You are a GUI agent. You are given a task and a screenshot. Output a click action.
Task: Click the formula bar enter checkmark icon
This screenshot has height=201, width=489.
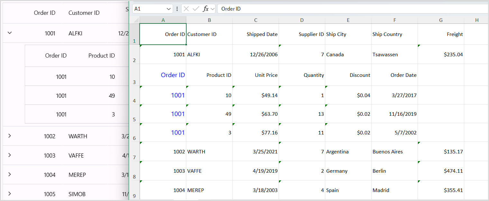click(196, 9)
